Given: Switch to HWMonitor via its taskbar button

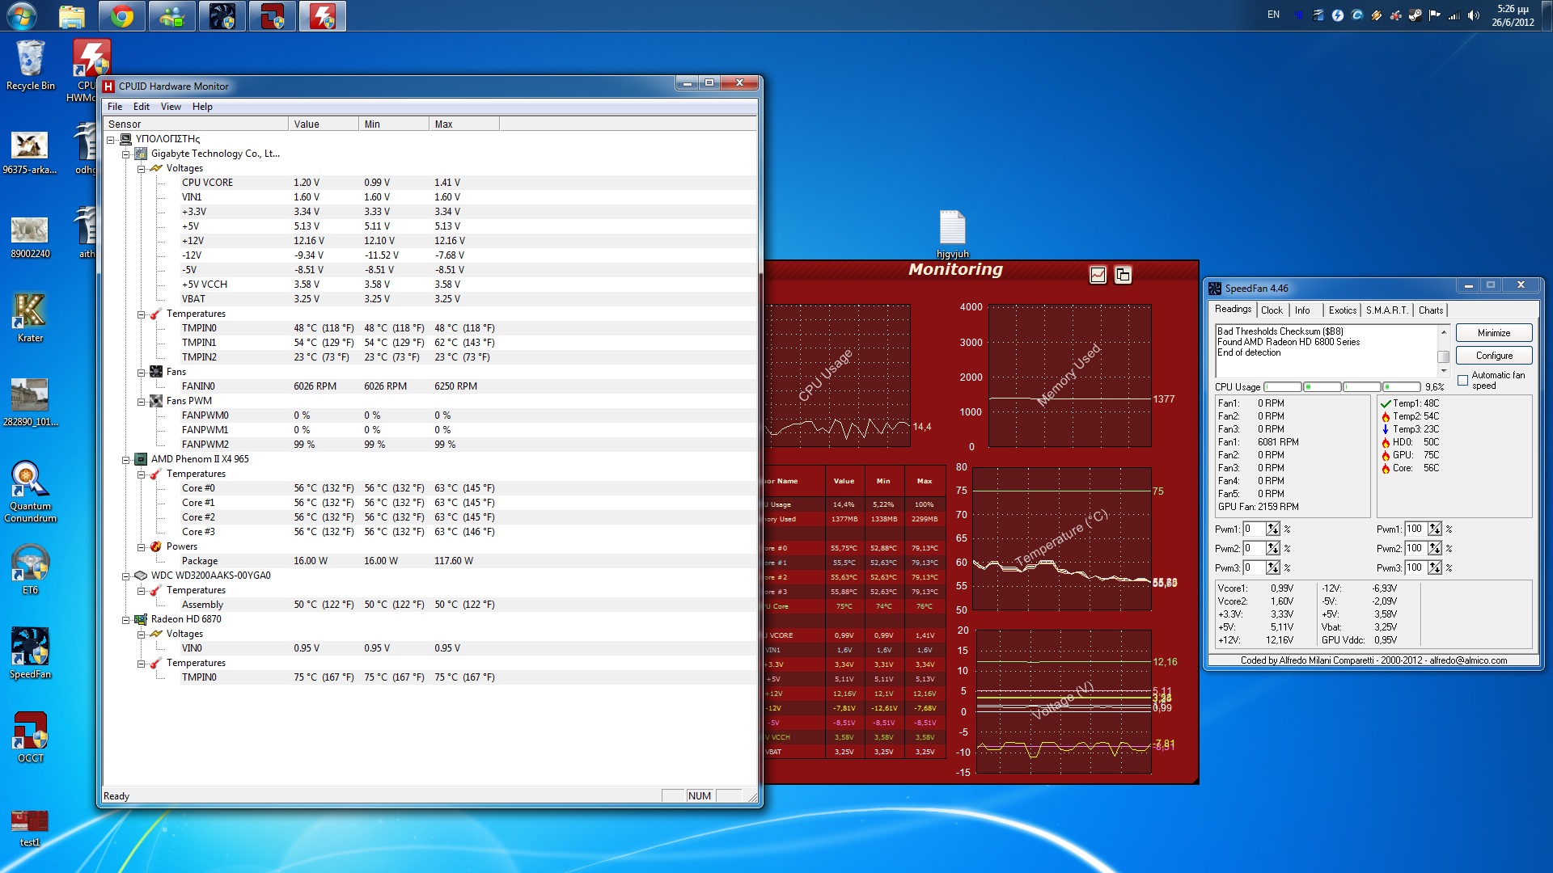Looking at the screenshot, I should (x=323, y=16).
